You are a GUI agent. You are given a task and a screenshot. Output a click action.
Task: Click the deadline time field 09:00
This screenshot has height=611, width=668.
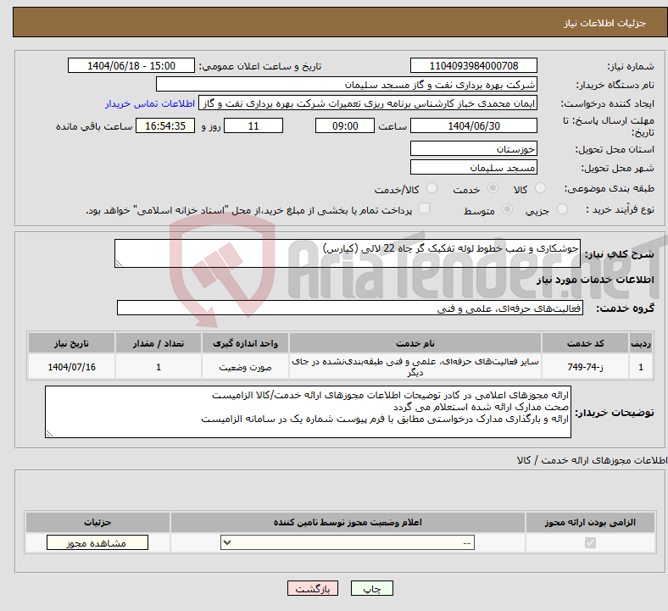pyautogui.click(x=345, y=126)
